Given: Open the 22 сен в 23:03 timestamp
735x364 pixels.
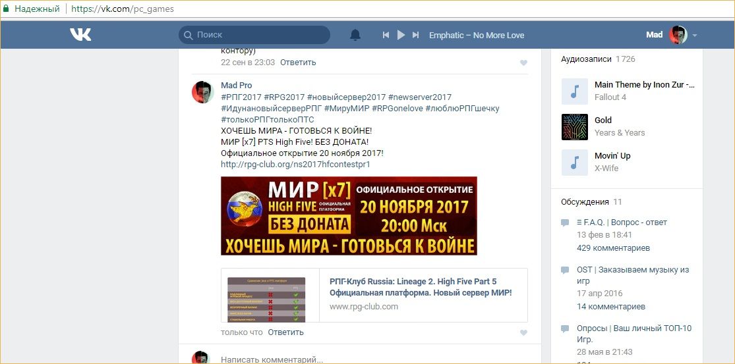Looking at the screenshot, I should (247, 63).
